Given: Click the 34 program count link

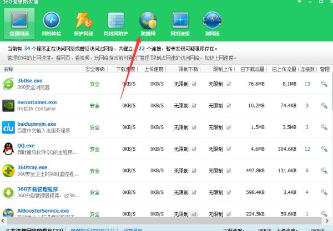Looking at the screenshot, I should 27,49.
